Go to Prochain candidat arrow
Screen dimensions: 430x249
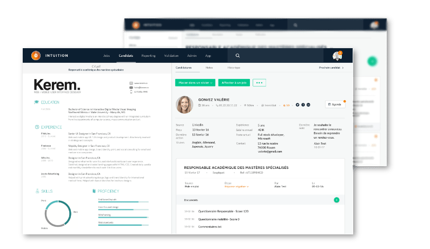pos(343,68)
